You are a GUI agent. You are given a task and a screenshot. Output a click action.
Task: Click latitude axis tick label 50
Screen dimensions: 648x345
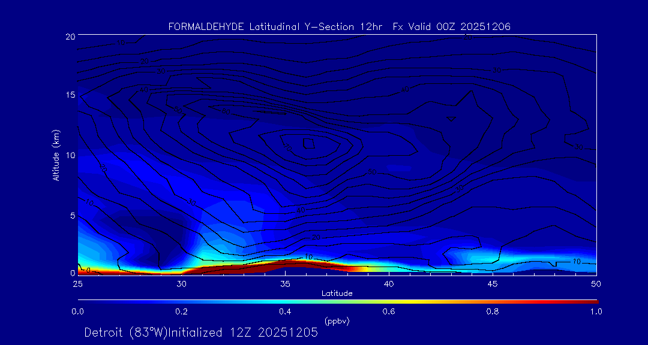[x=596, y=284]
